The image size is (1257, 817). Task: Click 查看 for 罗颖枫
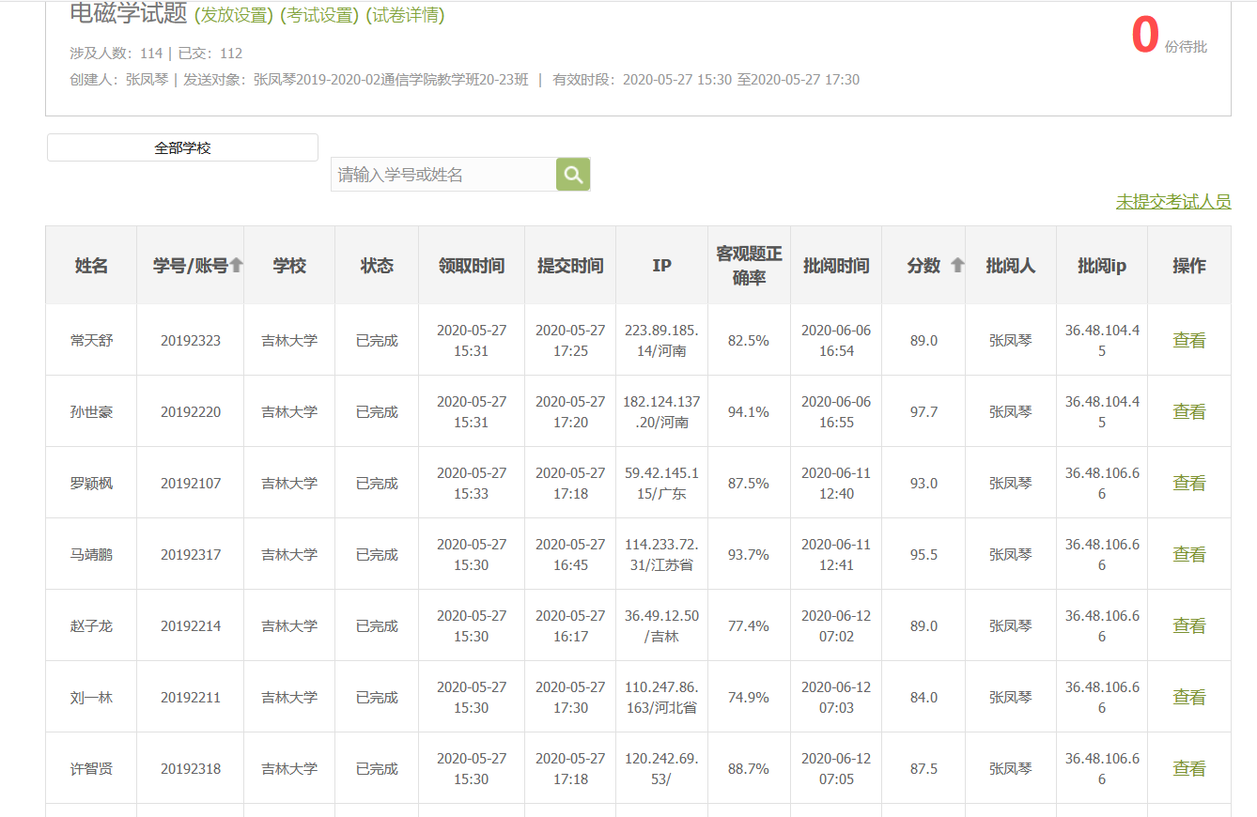[1189, 483]
